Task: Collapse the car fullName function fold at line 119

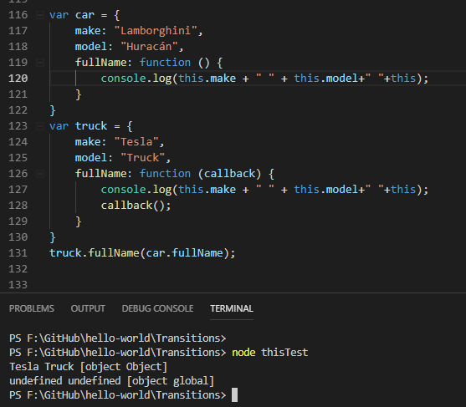Action: coord(40,63)
